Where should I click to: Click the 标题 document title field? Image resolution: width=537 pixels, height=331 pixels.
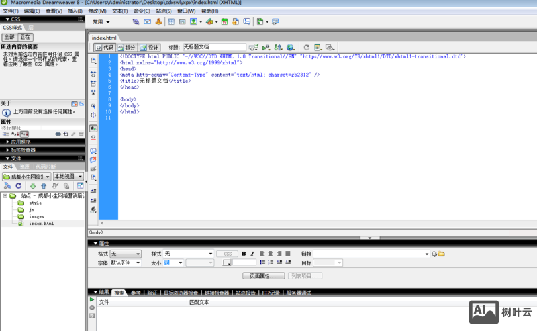pyautogui.click(x=213, y=48)
